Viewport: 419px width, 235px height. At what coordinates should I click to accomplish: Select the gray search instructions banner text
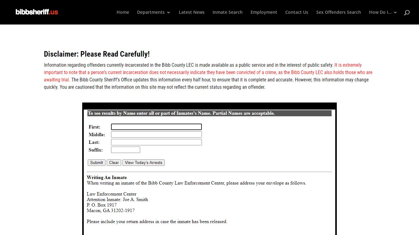[181, 113]
